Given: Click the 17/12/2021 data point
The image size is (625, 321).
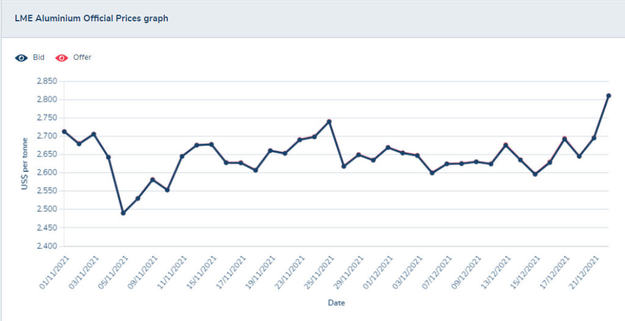Looking at the screenshot, I should 565,139.
